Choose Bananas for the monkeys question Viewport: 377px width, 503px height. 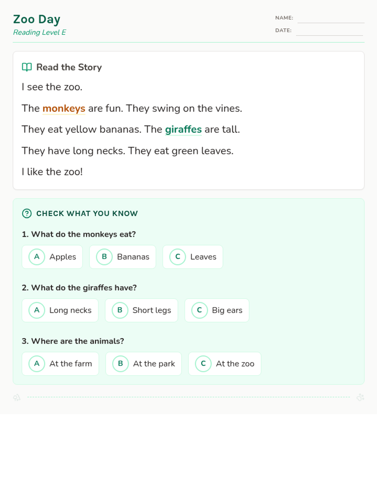click(x=123, y=257)
